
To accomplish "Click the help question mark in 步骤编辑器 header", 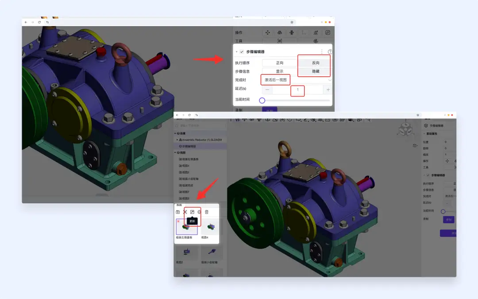I will (x=330, y=52).
